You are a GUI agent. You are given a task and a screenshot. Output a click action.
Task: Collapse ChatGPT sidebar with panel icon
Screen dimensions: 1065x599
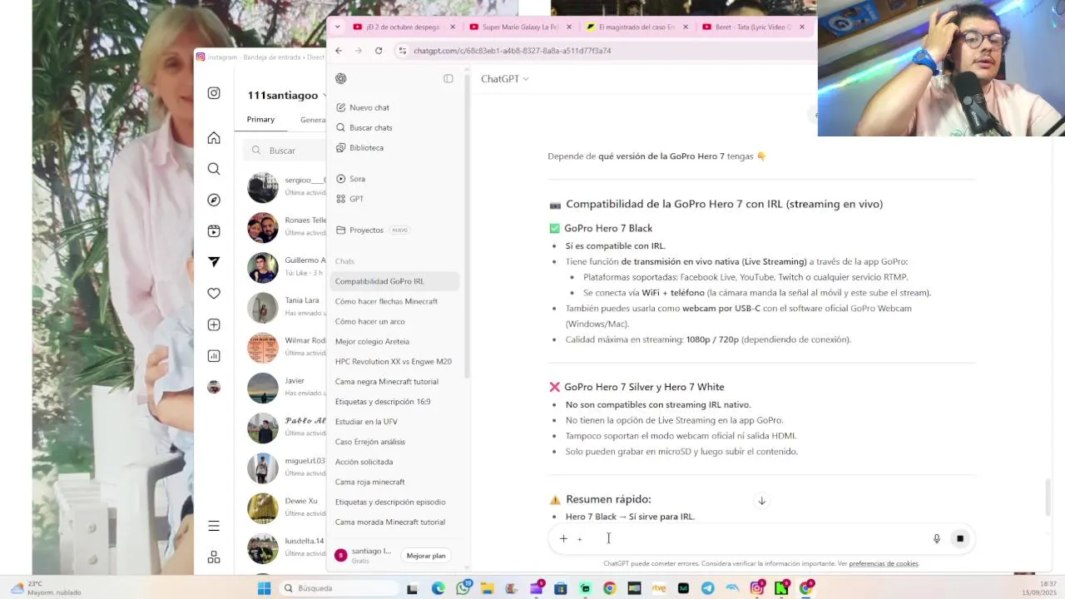(448, 78)
